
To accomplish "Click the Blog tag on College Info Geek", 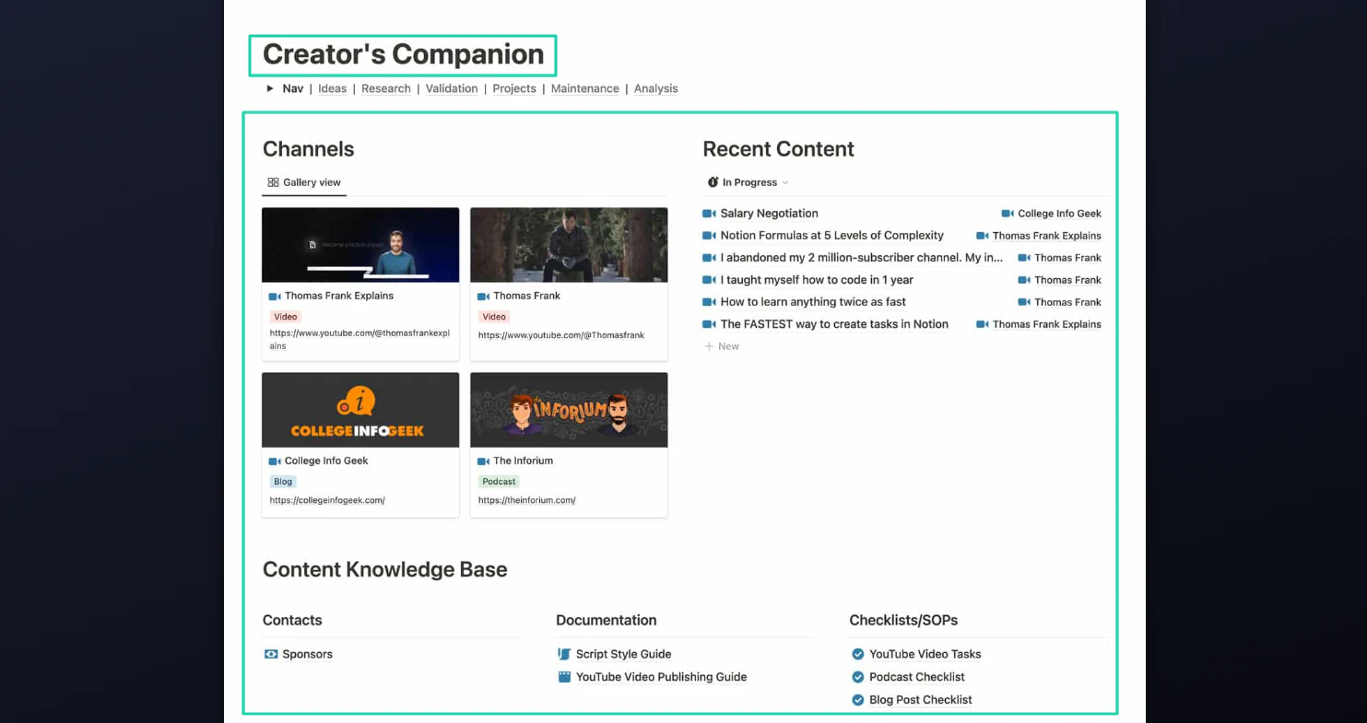I will [x=283, y=482].
